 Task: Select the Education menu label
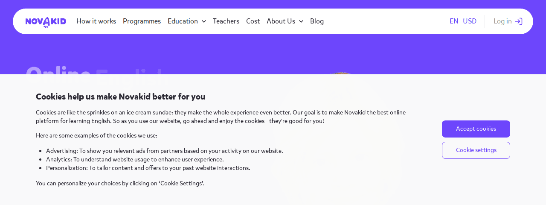point(183,21)
